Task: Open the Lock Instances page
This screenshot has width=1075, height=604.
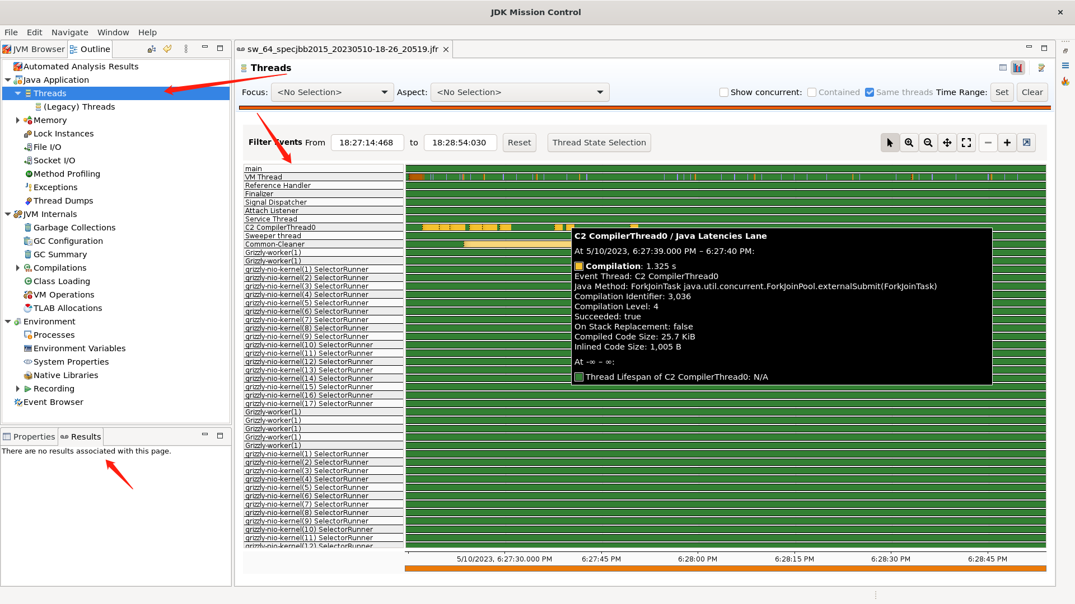Action: coord(63,134)
